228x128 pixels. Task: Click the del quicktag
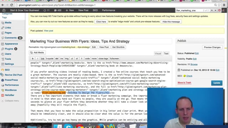[57, 59]
